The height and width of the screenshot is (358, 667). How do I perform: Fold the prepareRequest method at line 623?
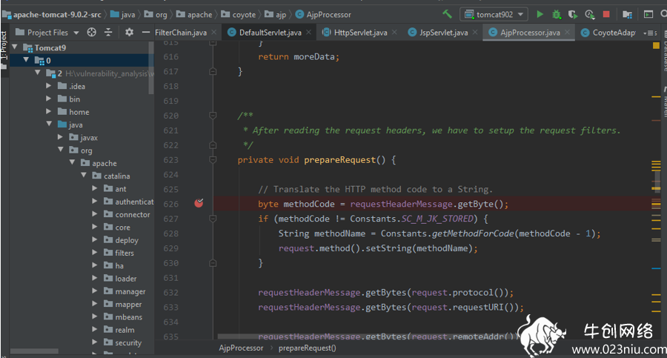213,159
